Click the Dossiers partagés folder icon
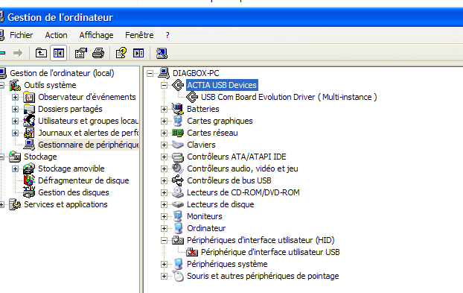Image resolution: width=463 pixels, height=293 pixels. pos(29,109)
